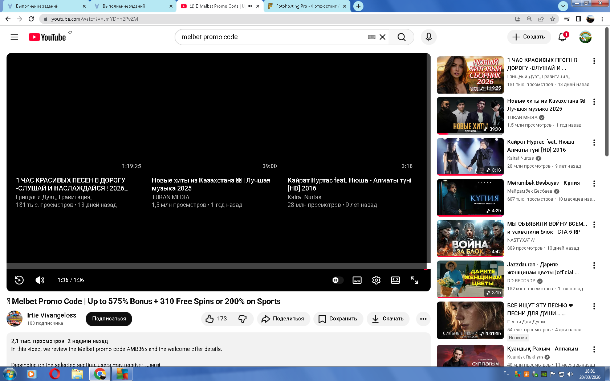The image size is (610, 381).
Task: Open options for 'Қуандық Рахым - Аппағым' video
Action: [594, 349]
